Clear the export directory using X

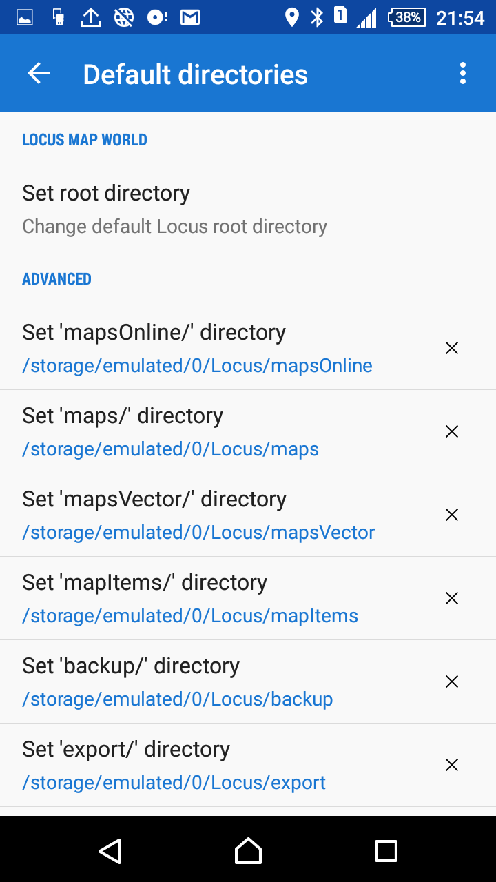452,766
